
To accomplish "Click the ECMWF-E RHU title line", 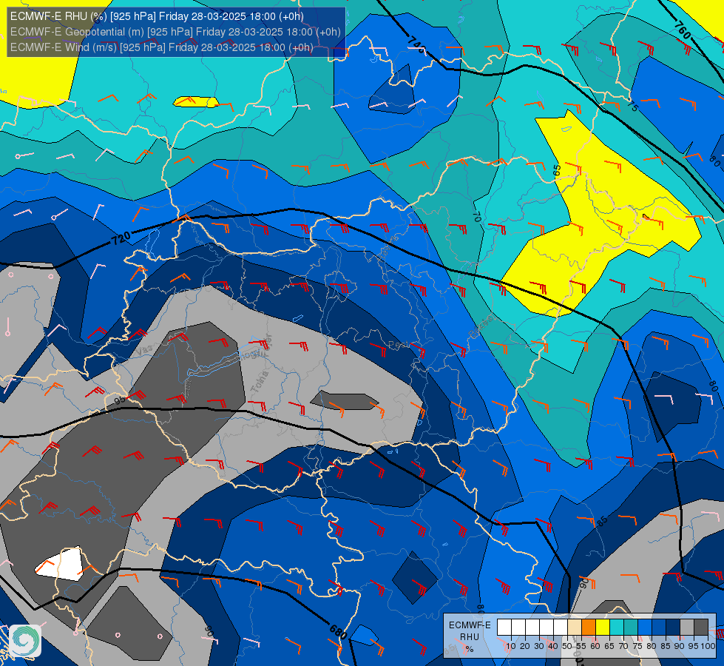I will (x=157, y=16).
